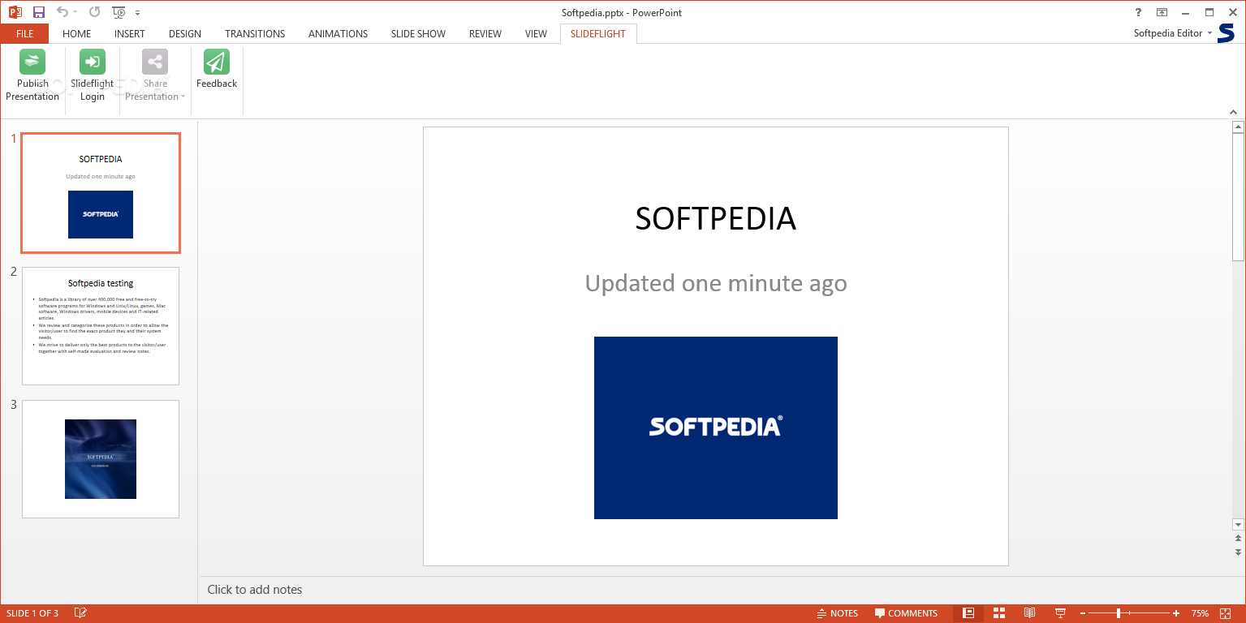Viewport: 1246px width, 623px height.
Task: Open the SLIDE SHOW tab
Action: [x=418, y=34]
